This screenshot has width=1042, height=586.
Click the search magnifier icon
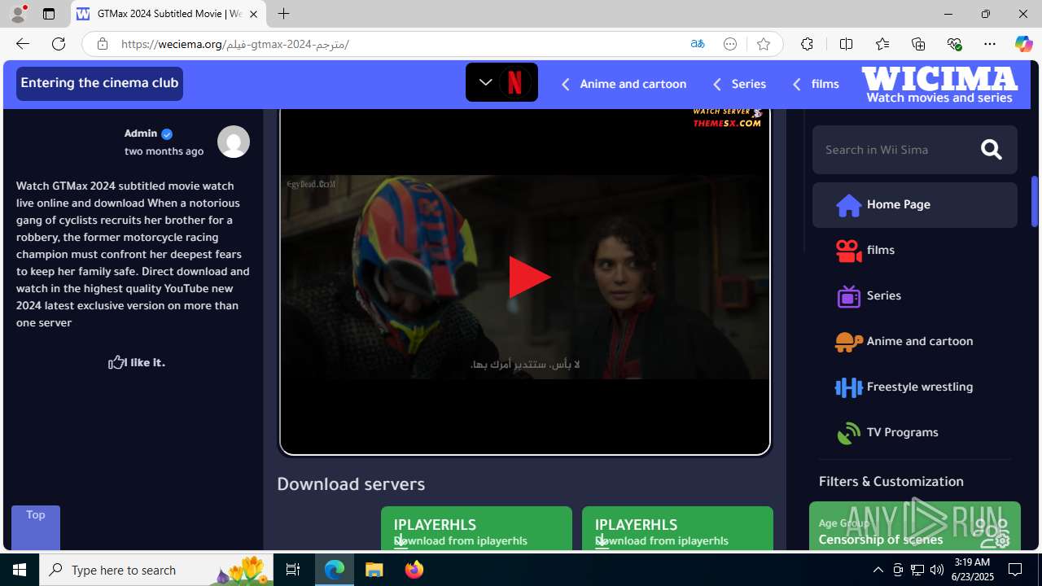click(991, 150)
